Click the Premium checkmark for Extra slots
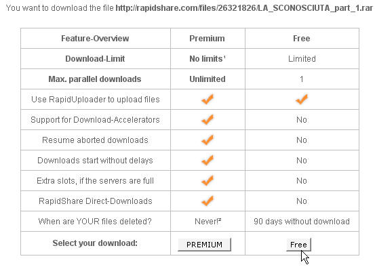This screenshot has height=267, width=375. pos(208,180)
